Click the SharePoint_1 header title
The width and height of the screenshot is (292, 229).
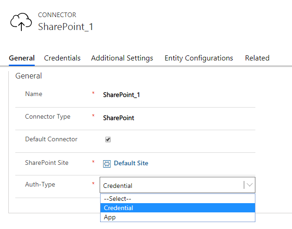(x=65, y=26)
